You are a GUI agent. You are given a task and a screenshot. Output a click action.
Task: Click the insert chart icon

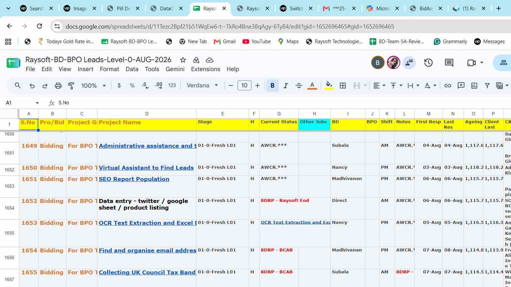(474, 86)
